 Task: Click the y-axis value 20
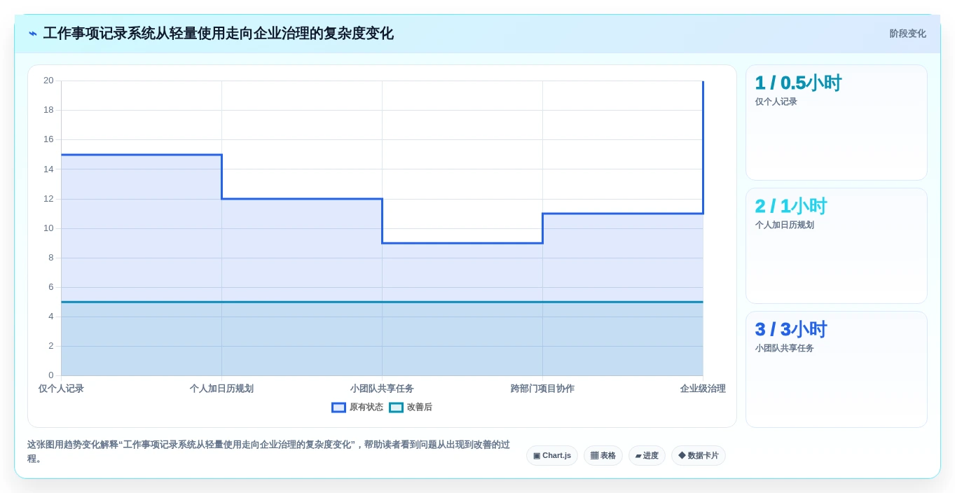tap(48, 81)
